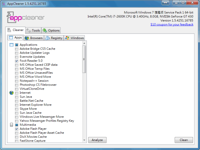The image size is (200, 150).
Task: Toggle the Applications group checkbox
Action: (x=17, y=45)
